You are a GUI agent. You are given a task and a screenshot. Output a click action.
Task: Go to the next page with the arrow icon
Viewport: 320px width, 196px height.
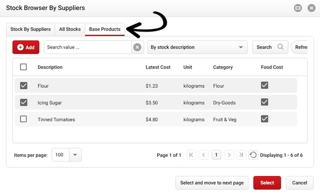pos(229,155)
